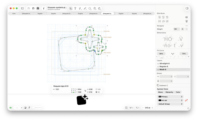Open the Primary hierarchy dropdown
The width and height of the screenshot is (198, 120).
170,97
